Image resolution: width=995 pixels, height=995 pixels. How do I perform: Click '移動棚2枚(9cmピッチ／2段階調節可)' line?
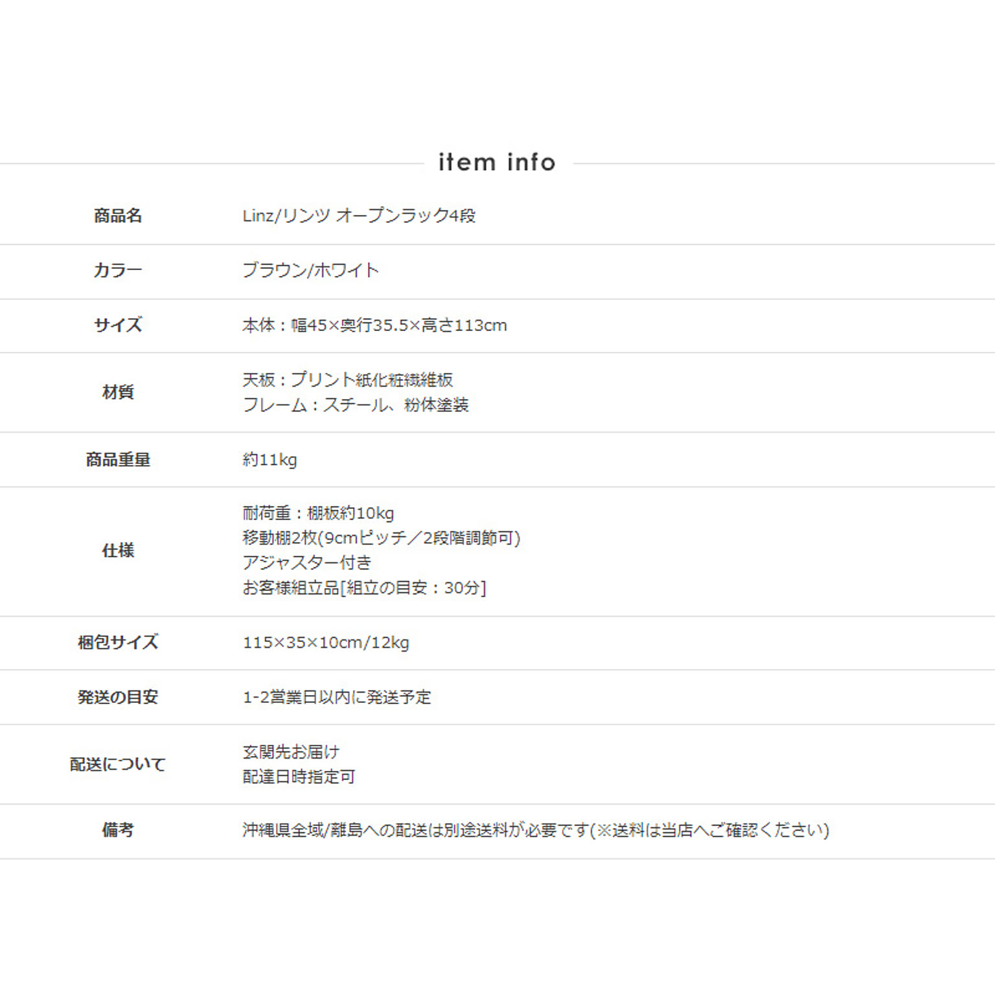382,538
